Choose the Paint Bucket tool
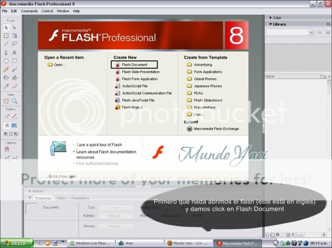 click(15, 77)
